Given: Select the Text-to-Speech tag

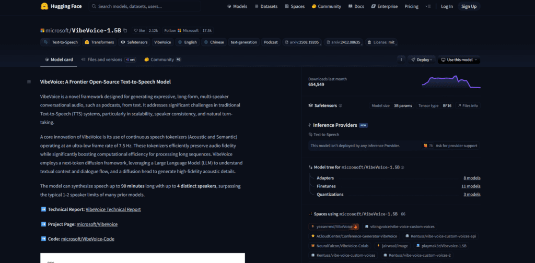Looking at the screenshot, I should (x=61, y=42).
